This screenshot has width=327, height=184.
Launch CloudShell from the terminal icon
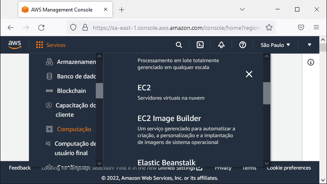click(200, 45)
